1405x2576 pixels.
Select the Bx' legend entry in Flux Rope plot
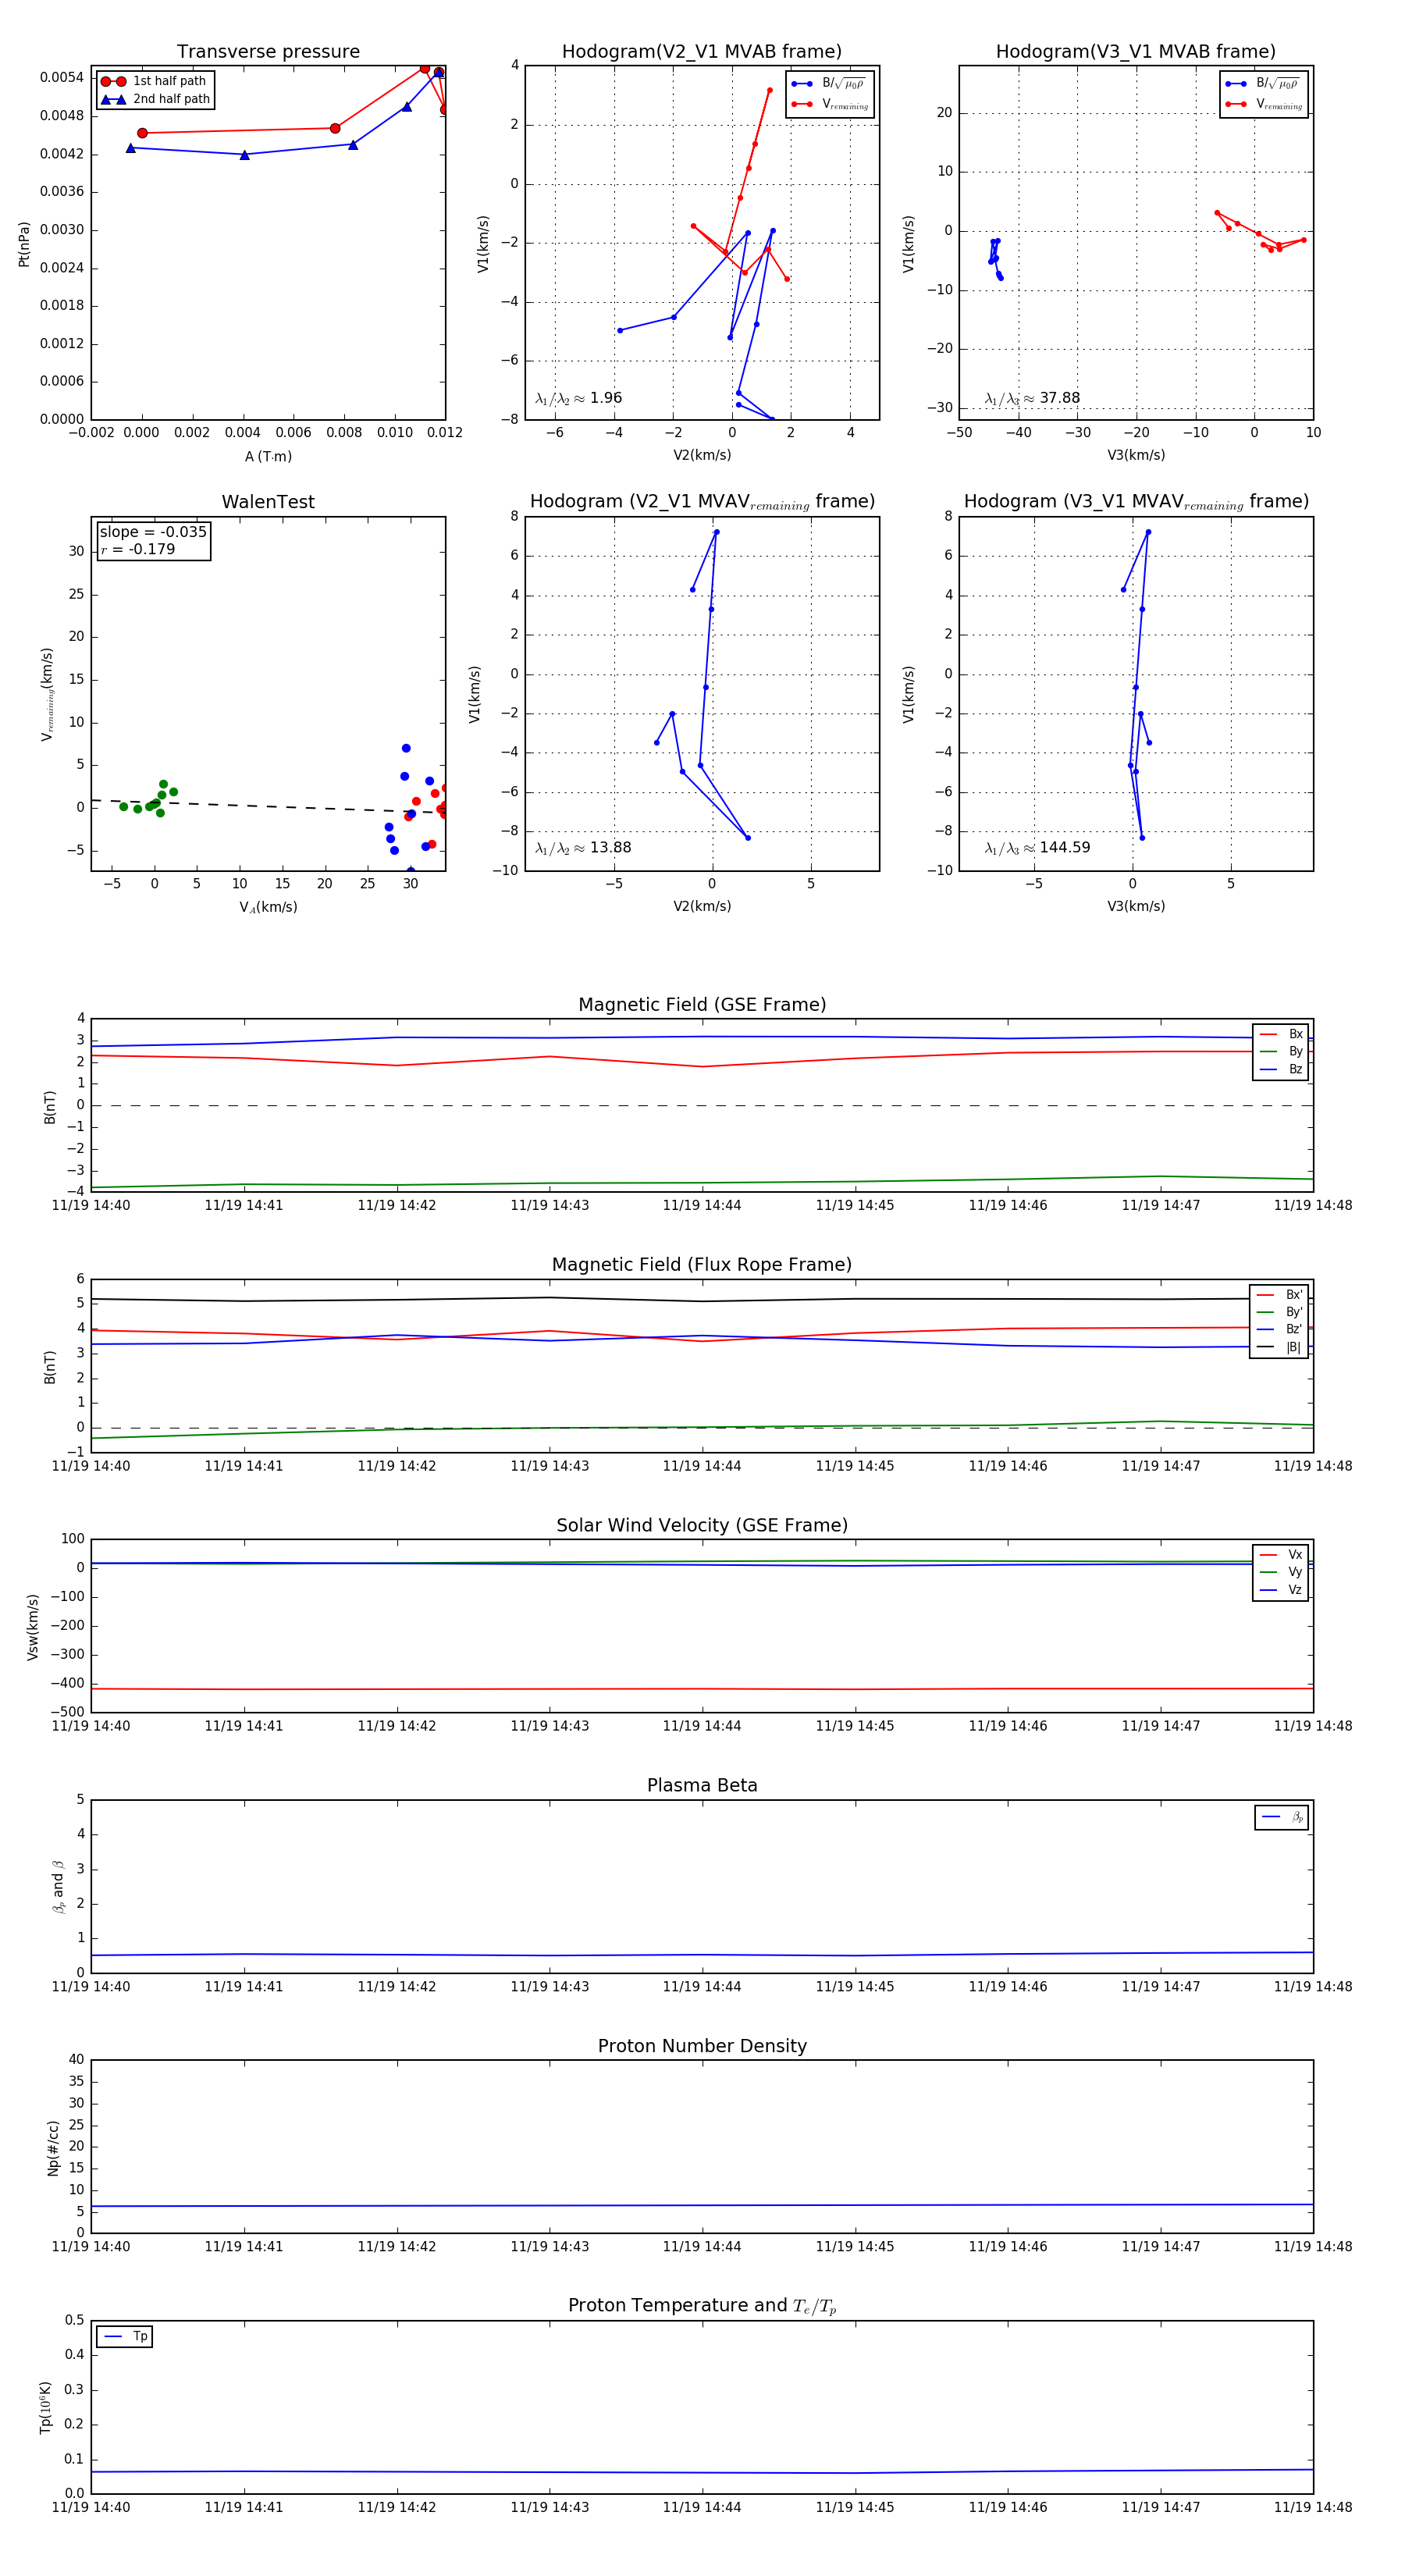(x=1279, y=1294)
